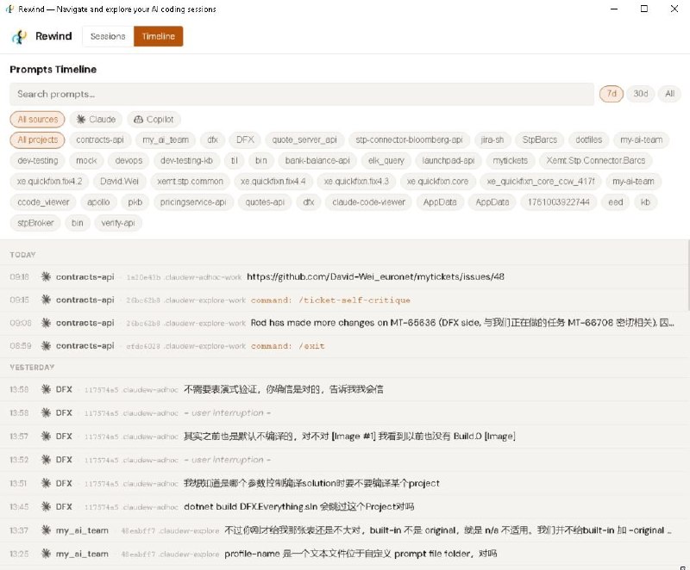The width and height of the screenshot is (690, 570).
Task: Pick the claude-code-viewer project chip
Action: coord(369,202)
